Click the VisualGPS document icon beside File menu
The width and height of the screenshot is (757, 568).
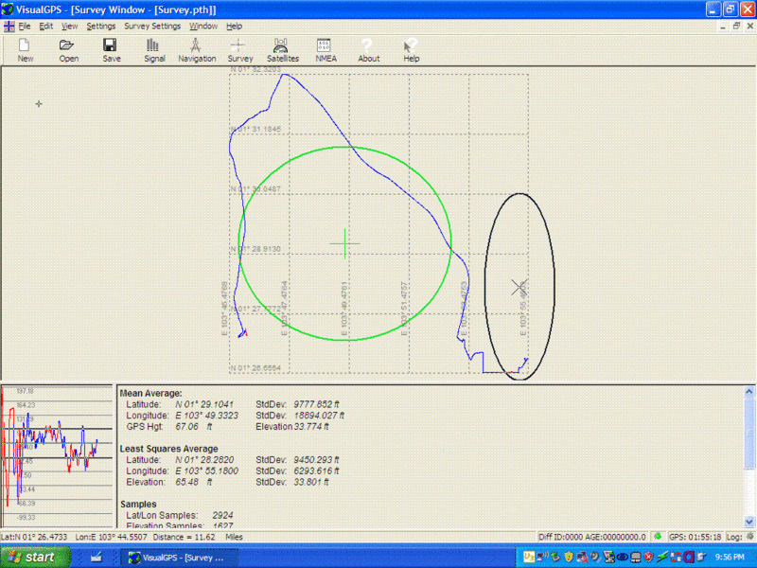pos(9,27)
